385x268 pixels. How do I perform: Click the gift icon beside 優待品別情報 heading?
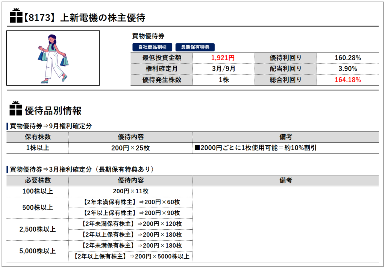tap(16, 108)
